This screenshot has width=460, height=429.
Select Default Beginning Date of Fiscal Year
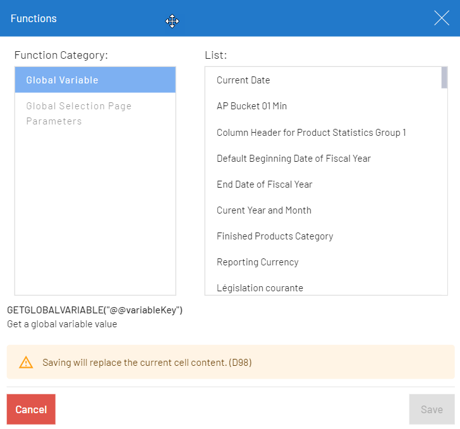coord(293,159)
